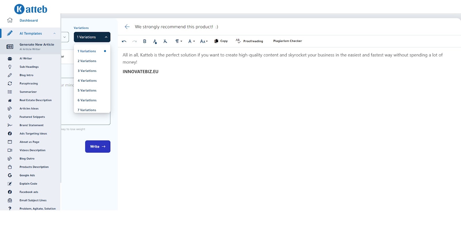Open the paragraph format dropdown
Viewport: 461px width, 229px height.
pos(179,41)
